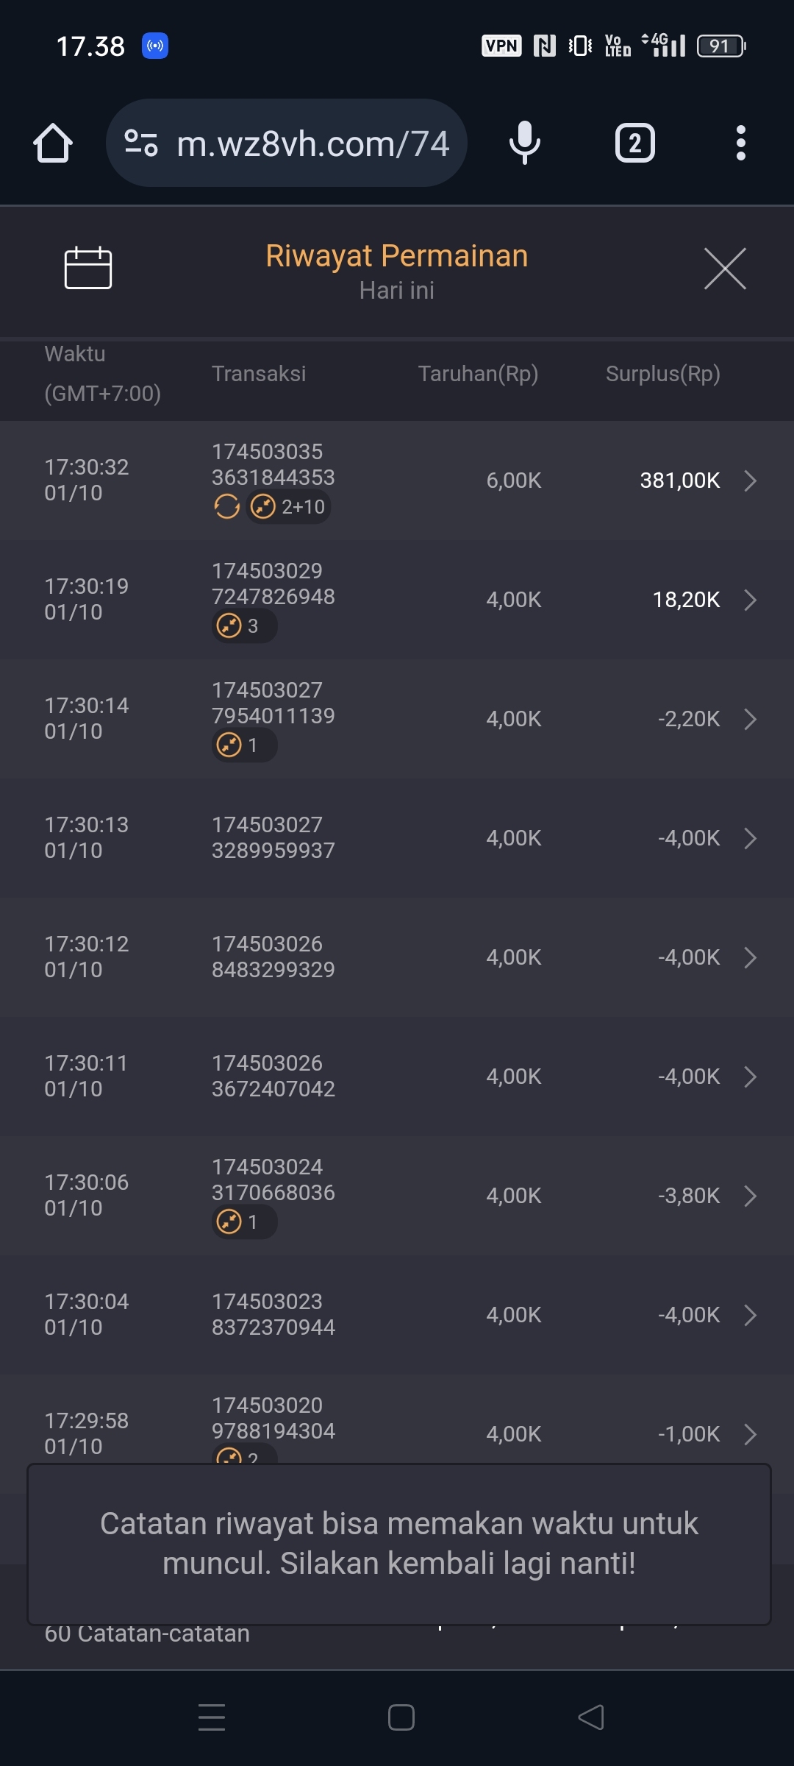Expand the 18,20K surplus transaction row
Viewport: 794px width, 1766px height.
[750, 600]
